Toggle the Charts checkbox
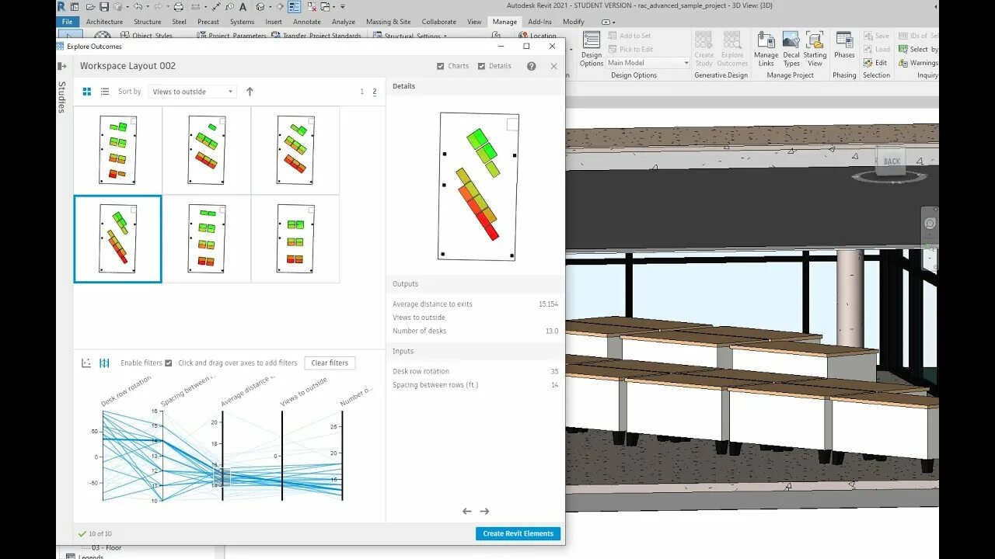The image size is (995, 559). point(452,66)
